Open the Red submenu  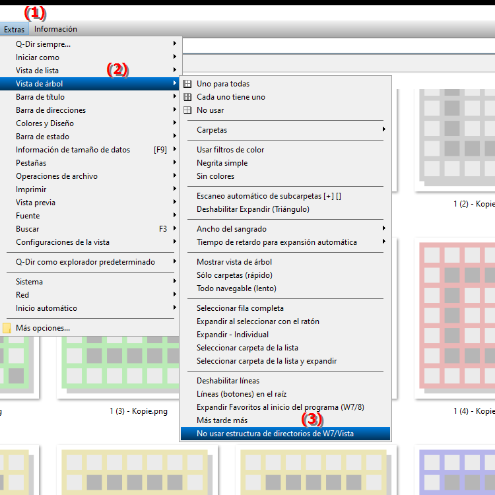pos(90,295)
